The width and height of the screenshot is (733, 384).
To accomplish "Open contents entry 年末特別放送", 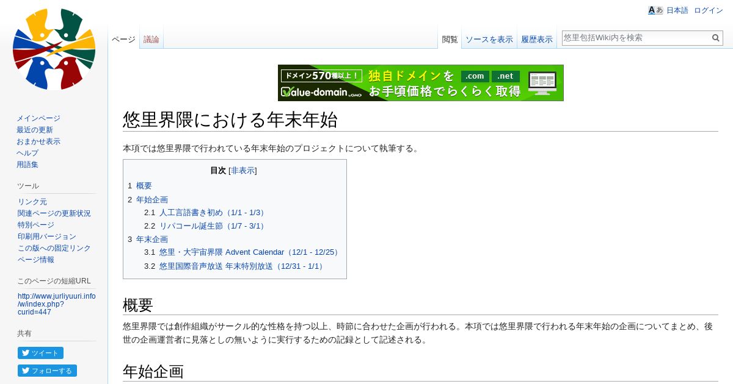I will (x=243, y=266).
